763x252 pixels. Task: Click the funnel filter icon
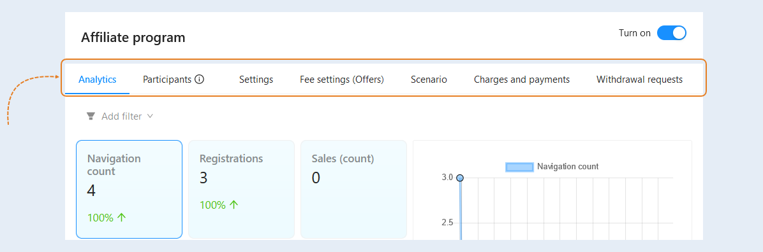[x=91, y=116]
